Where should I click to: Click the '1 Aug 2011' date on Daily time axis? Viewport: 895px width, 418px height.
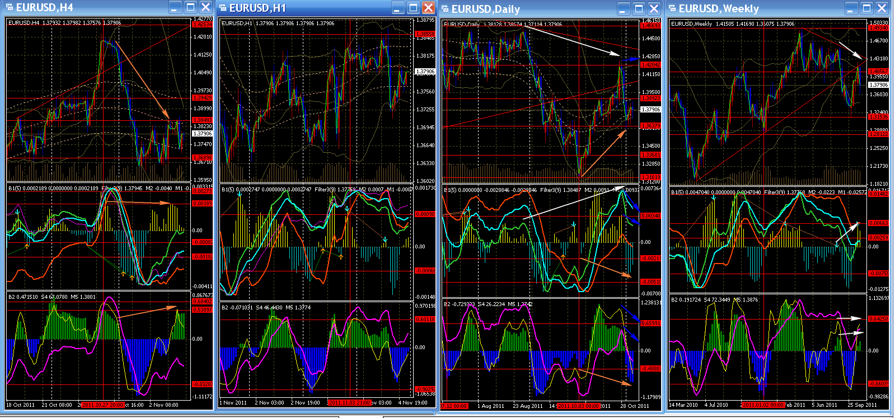[491, 406]
